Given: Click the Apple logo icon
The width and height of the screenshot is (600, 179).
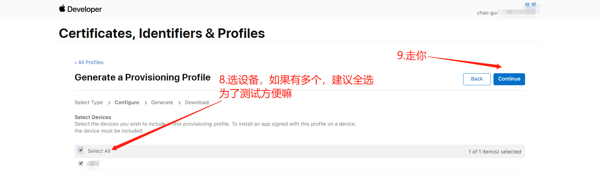Looking at the screenshot, I should pyautogui.click(x=62, y=9).
